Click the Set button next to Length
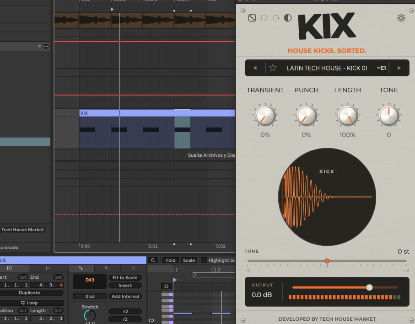 tap(58, 311)
